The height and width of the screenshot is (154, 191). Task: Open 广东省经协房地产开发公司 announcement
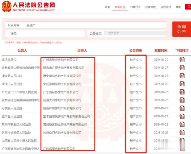(61, 92)
